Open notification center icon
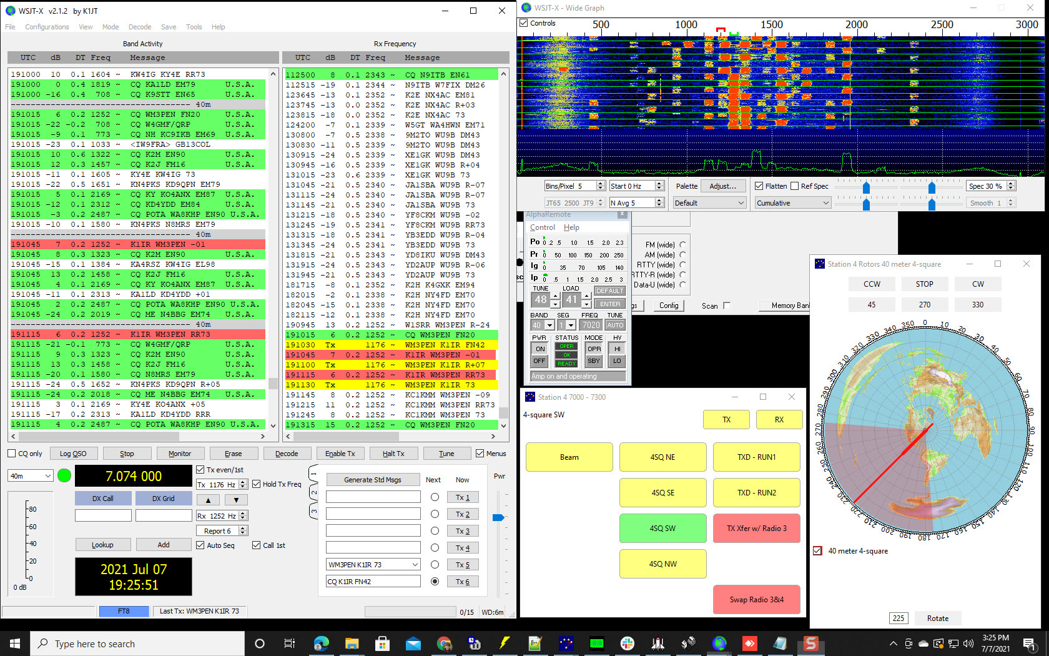The image size is (1049, 656). pyautogui.click(x=1029, y=644)
